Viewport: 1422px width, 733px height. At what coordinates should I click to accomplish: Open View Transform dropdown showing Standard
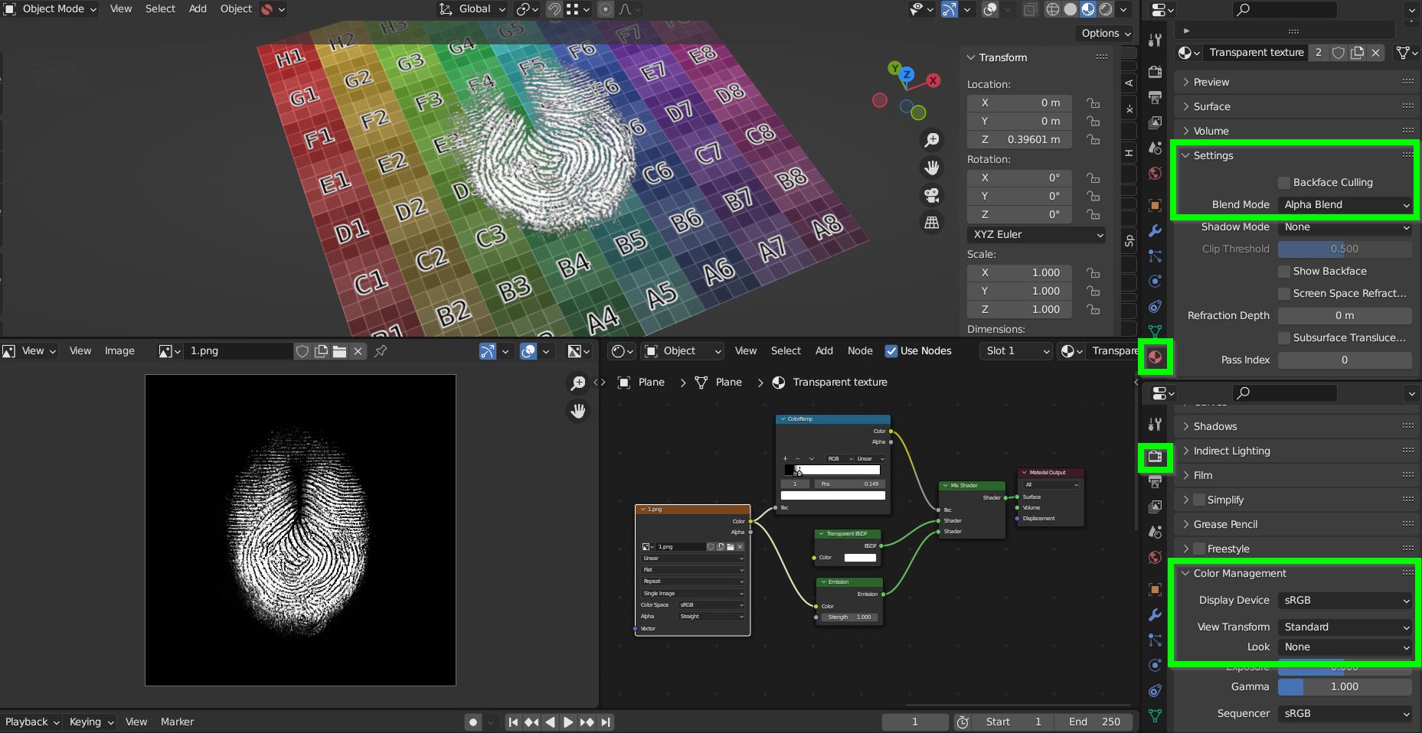tap(1345, 627)
